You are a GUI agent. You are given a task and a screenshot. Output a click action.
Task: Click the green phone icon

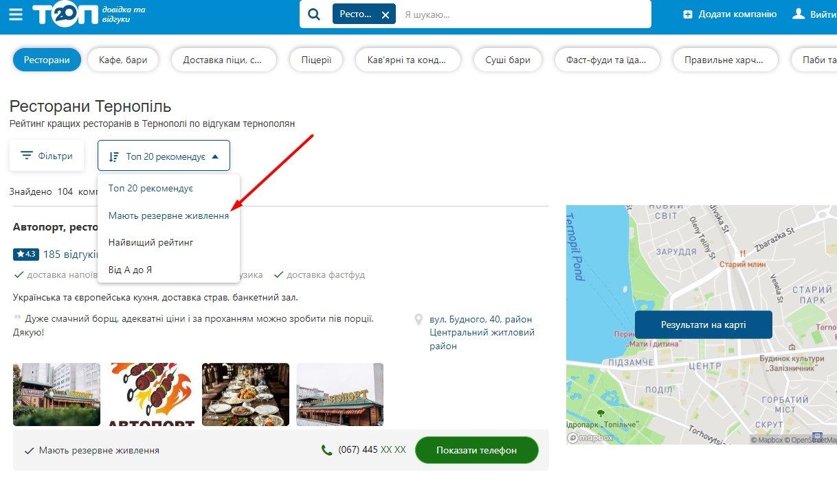(x=327, y=450)
